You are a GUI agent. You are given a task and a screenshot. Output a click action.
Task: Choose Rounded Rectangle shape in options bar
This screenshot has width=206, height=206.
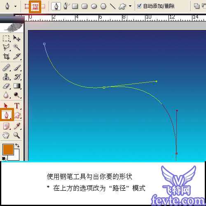tap(84, 6)
